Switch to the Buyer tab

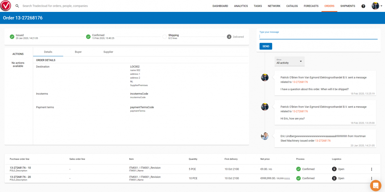click(x=78, y=52)
